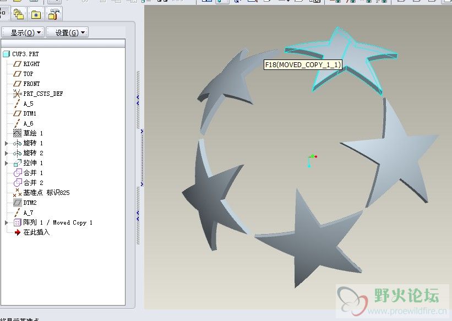Select the 在此插入 text label

pos(36,232)
